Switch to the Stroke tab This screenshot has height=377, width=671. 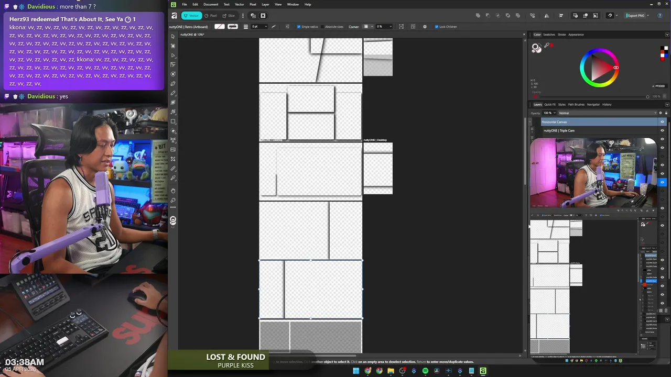click(561, 35)
